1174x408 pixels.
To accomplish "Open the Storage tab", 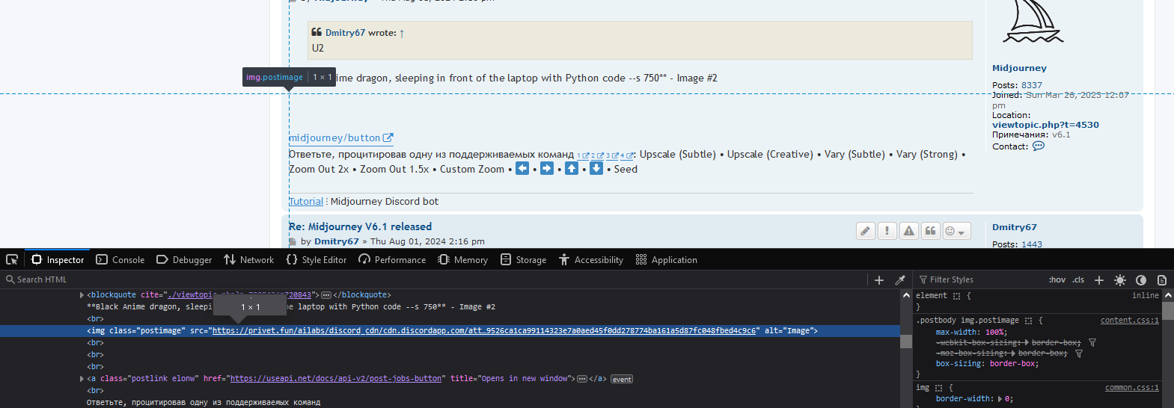I will (x=524, y=260).
